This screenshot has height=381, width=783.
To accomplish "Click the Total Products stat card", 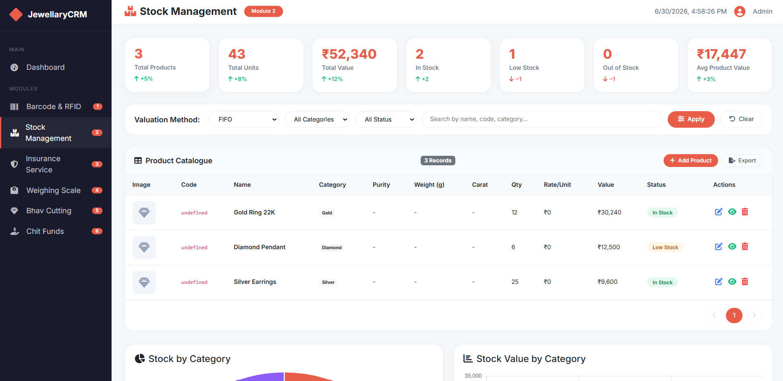I will pos(167,65).
